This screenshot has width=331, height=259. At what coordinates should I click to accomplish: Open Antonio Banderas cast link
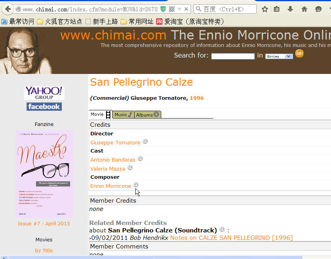[x=113, y=160]
